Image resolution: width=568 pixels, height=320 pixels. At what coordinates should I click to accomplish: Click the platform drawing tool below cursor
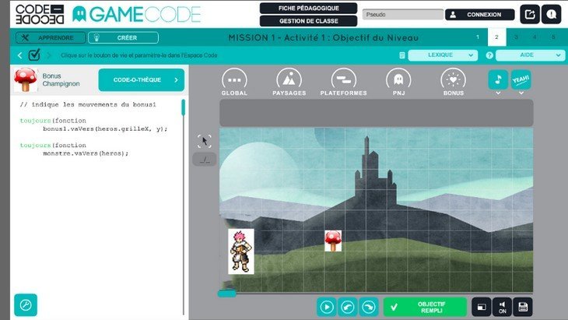[x=205, y=160]
